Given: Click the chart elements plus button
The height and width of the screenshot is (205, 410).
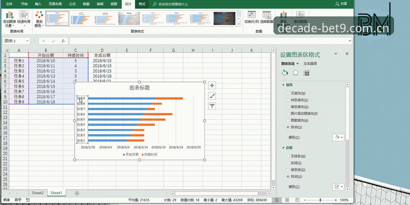Looking at the screenshot, I should (x=212, y=86).
